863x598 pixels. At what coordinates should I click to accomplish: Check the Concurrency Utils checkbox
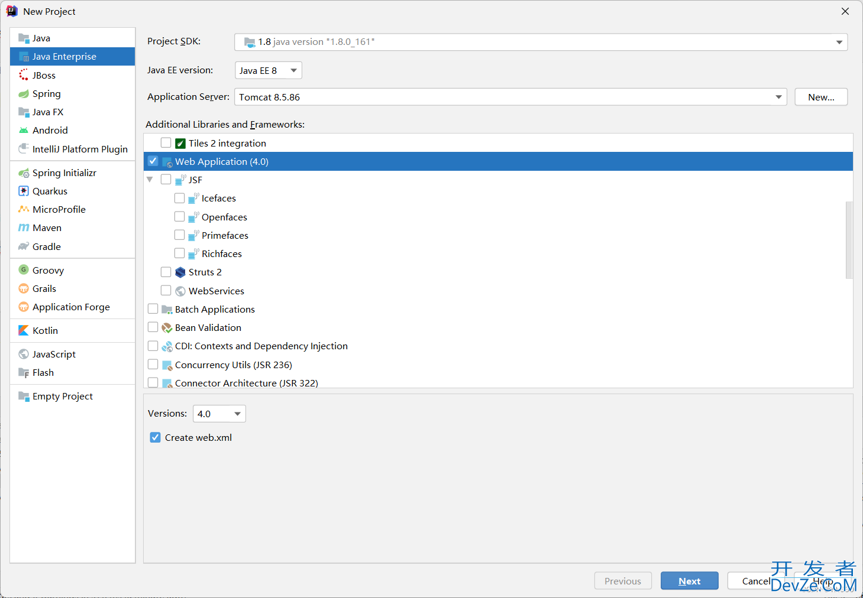pos(153,364)
